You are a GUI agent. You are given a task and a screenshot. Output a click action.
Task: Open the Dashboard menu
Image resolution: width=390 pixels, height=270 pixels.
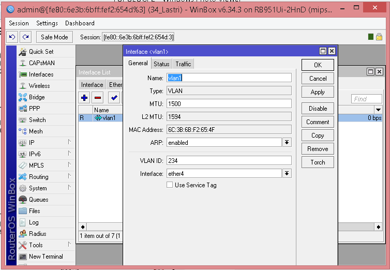[80, 23]
